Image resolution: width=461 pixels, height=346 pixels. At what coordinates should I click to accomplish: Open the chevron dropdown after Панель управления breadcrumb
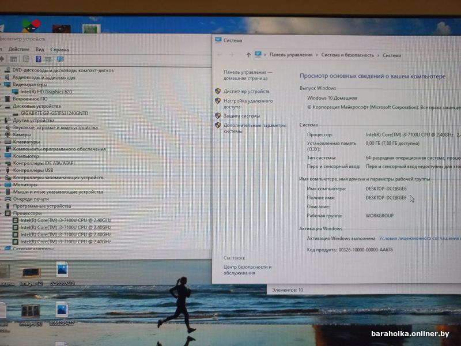click(x=317, y=55)
